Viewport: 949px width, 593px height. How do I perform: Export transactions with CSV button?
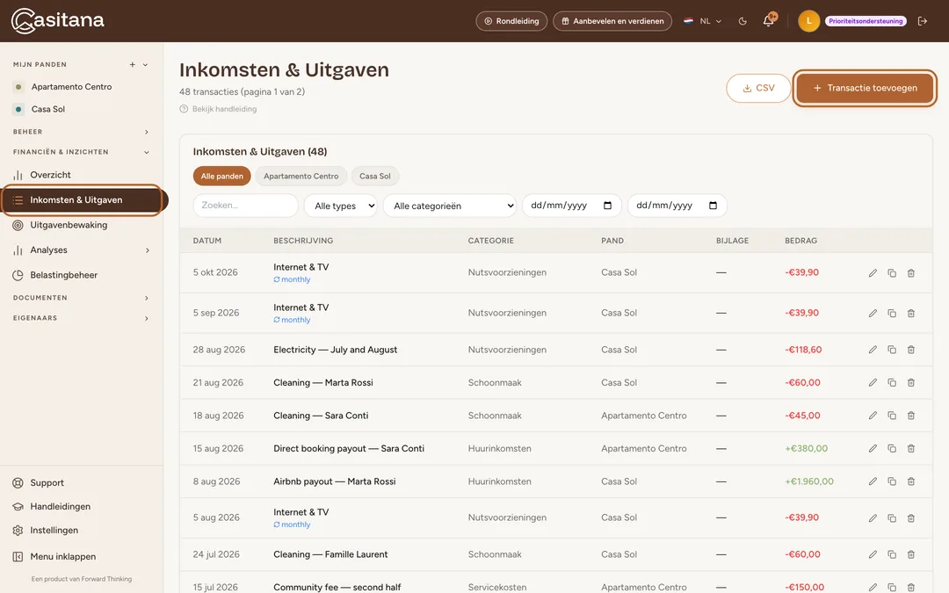[x=758, y=89]
